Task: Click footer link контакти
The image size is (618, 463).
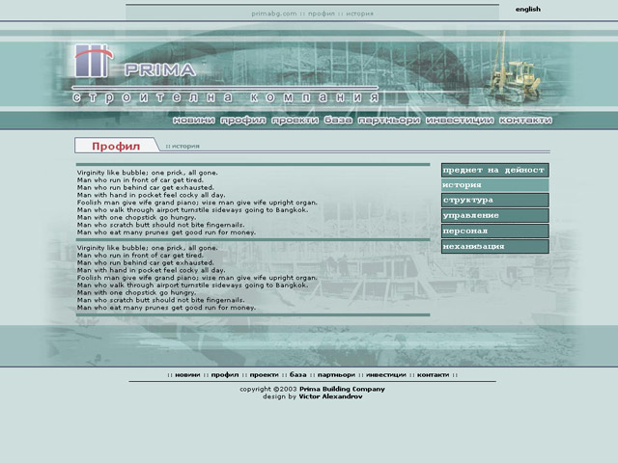Action: tap(433, 375)
